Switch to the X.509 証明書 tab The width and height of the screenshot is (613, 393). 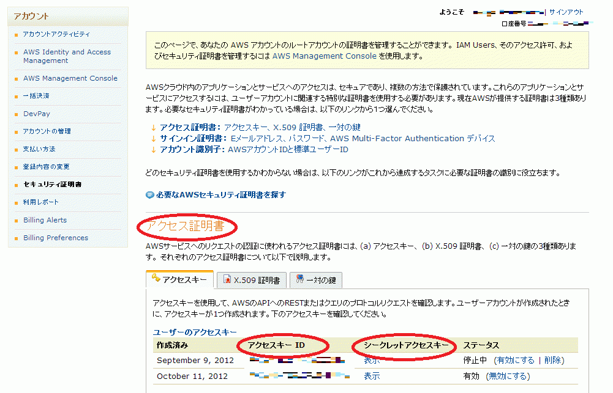pyautogui.click(x=252, y=280)
